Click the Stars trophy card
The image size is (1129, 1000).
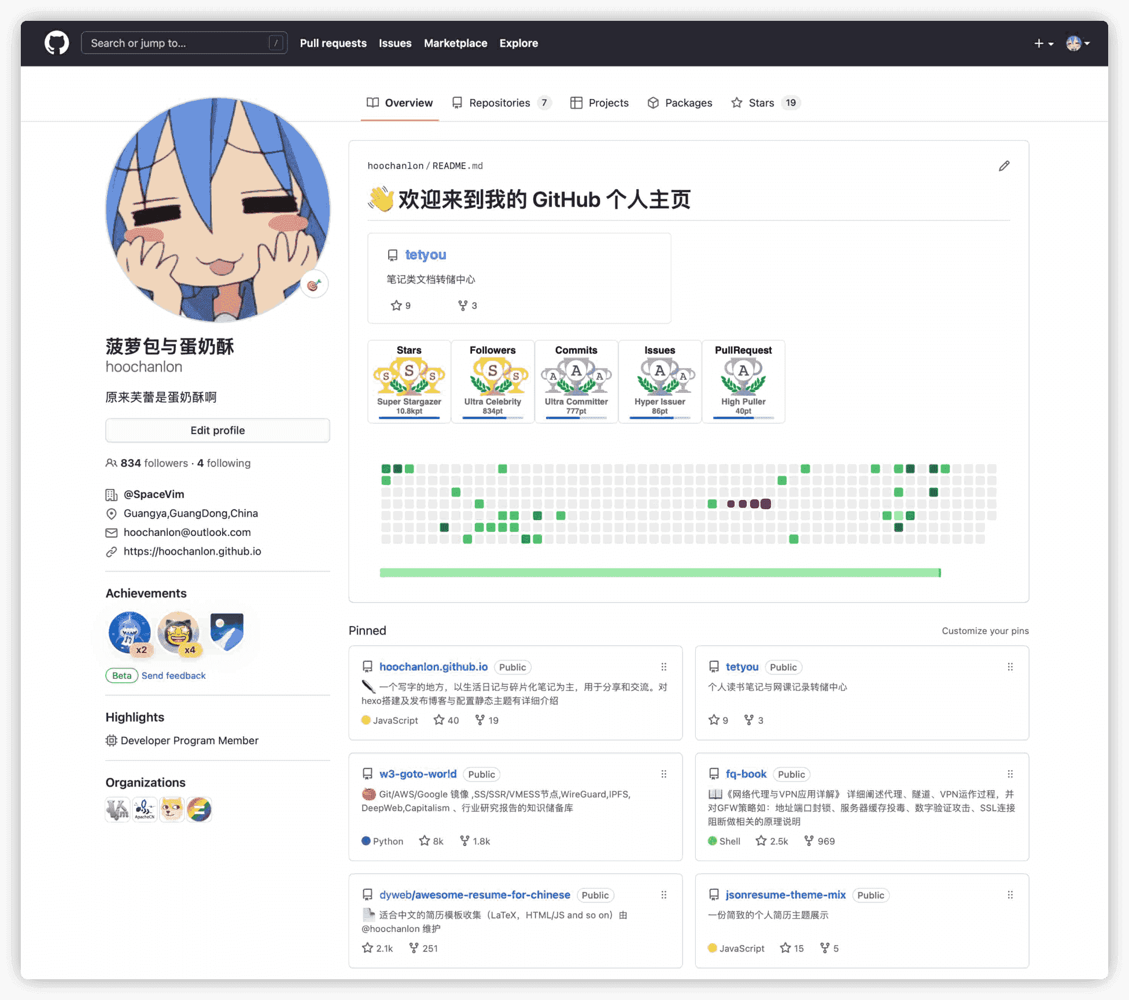pyautogui.click(x=409, y=381)
